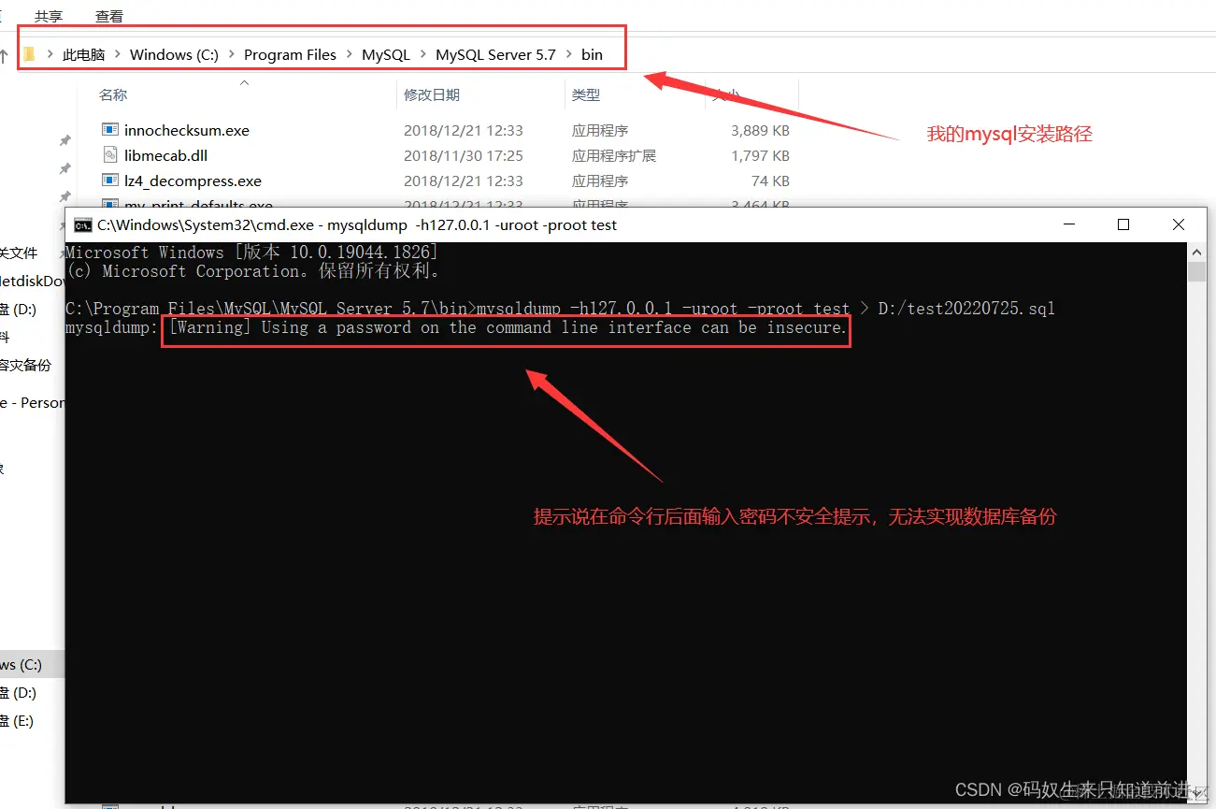Maximize the cmd.exe window
The image size is (1216, 809).
click(1123, 224)
